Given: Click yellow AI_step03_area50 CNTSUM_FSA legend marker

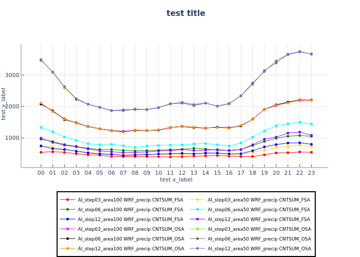Looking at the screenshot, I should point(197,199).
